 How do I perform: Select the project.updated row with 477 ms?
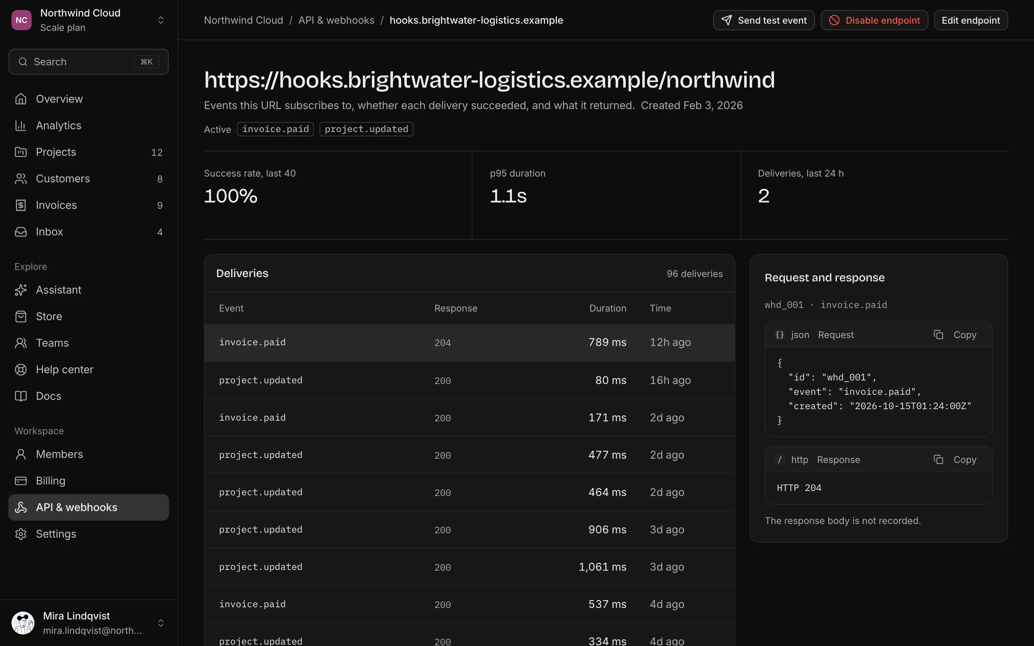click(x=469, y=455)
